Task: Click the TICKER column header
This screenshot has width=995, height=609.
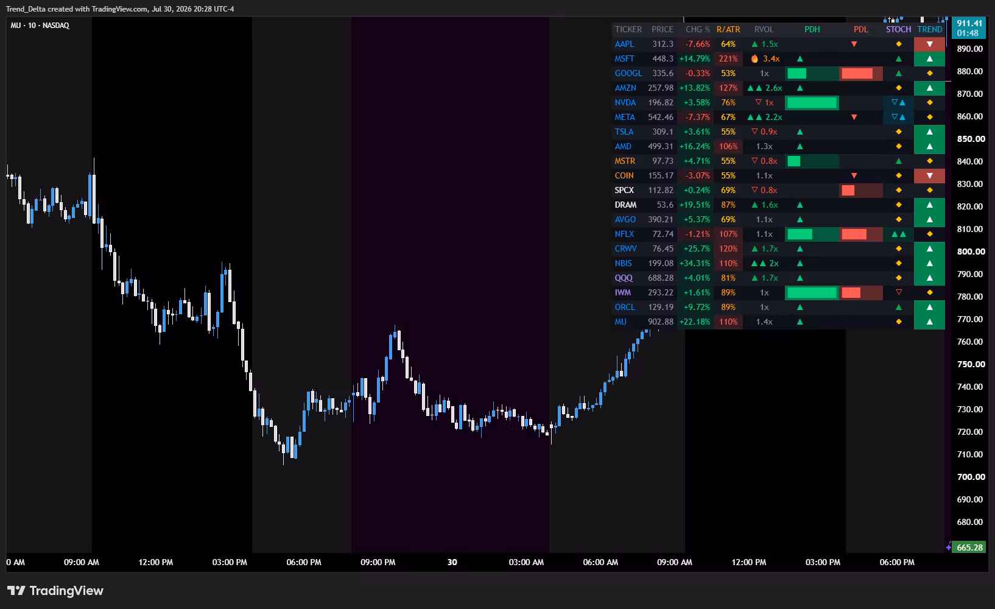Action: [628, 29]
